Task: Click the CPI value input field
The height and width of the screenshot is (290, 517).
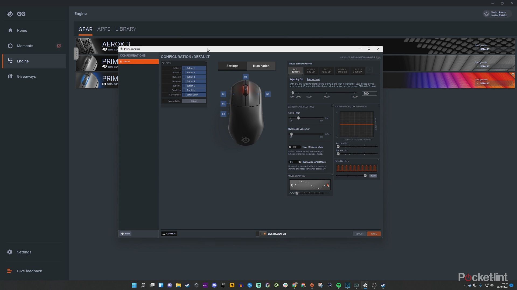Action: tap(369, 93)
